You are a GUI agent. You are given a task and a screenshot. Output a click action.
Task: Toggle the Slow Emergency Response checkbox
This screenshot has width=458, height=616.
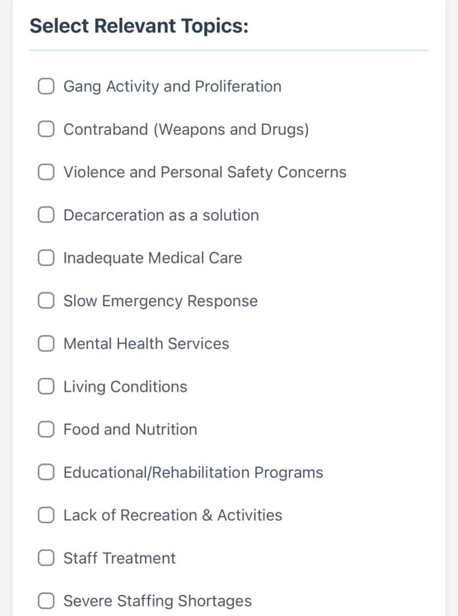pos(46,301)
